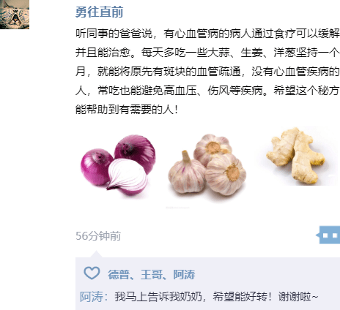Open liker 德普's profile

click(x=119, y=275)
